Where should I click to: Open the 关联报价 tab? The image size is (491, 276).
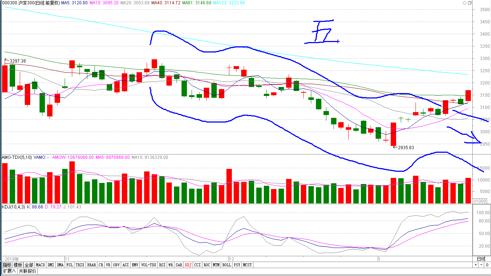[x=27, y=271]
